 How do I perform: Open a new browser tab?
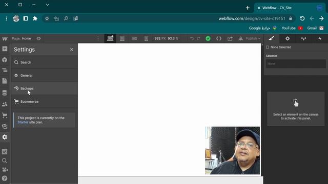point(248,8)
